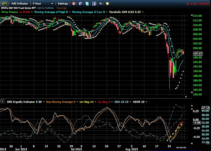Viewport: 211px width, 151px height.
Task: Open the Settings menu
Action: tap(63, 4)
